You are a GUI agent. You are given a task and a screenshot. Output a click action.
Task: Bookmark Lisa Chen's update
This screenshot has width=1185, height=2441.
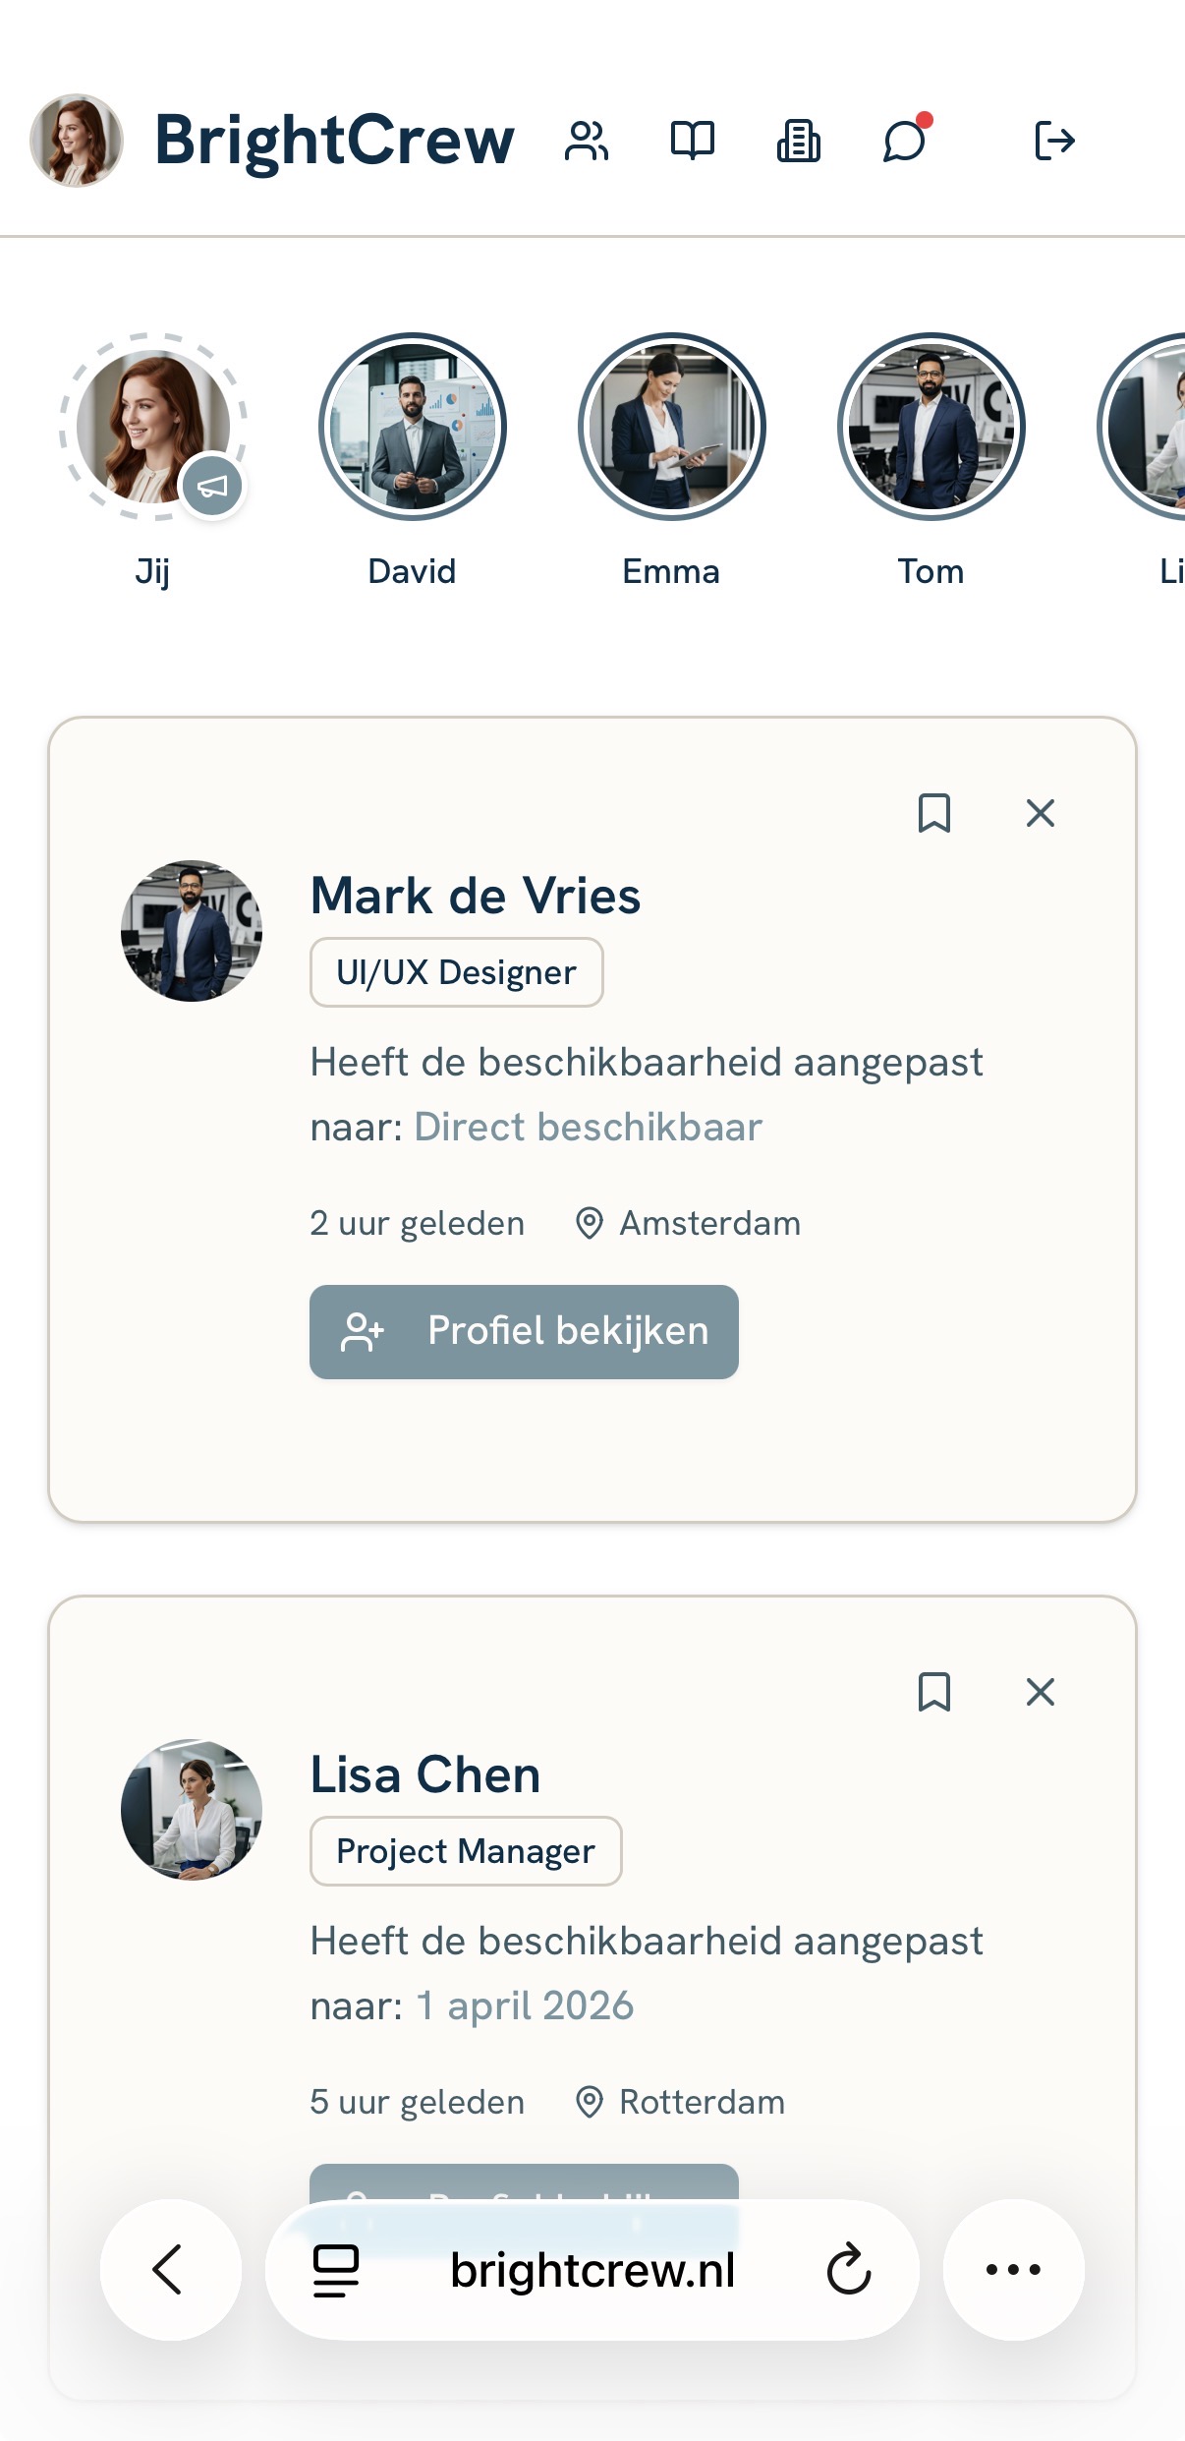point(933,1692)
